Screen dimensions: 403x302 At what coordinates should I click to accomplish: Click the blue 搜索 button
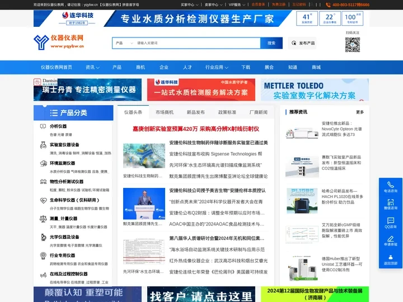coord(271,43)
